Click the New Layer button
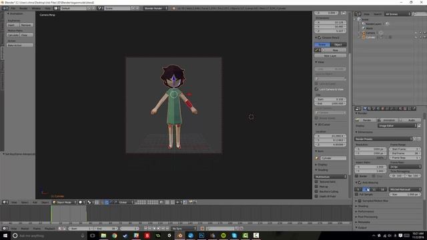 tap(330, 55)
